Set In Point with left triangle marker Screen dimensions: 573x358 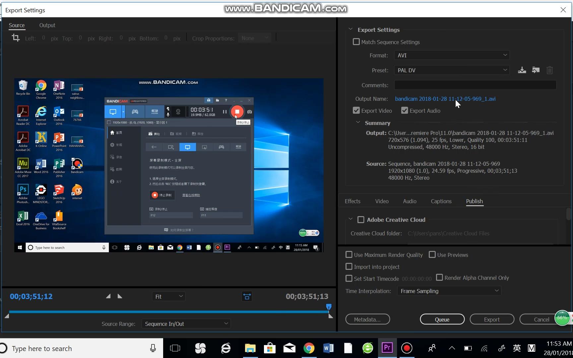click(x=108, y=296)
